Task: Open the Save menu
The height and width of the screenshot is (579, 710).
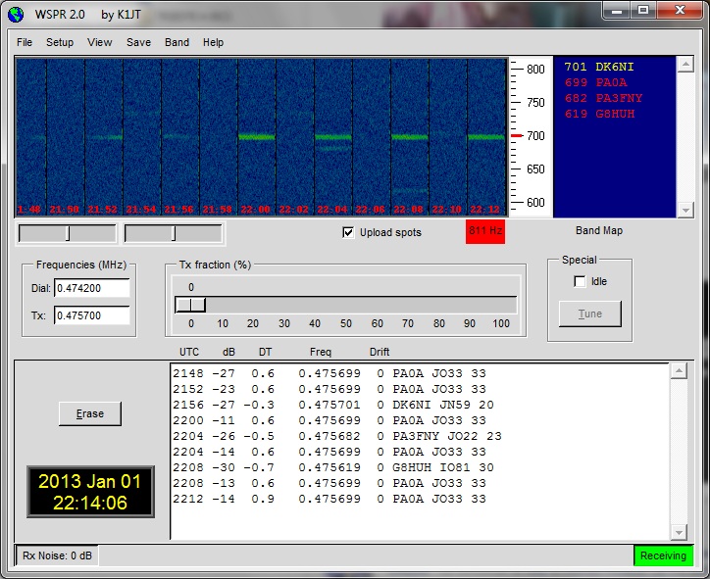Action: (138, 42)
